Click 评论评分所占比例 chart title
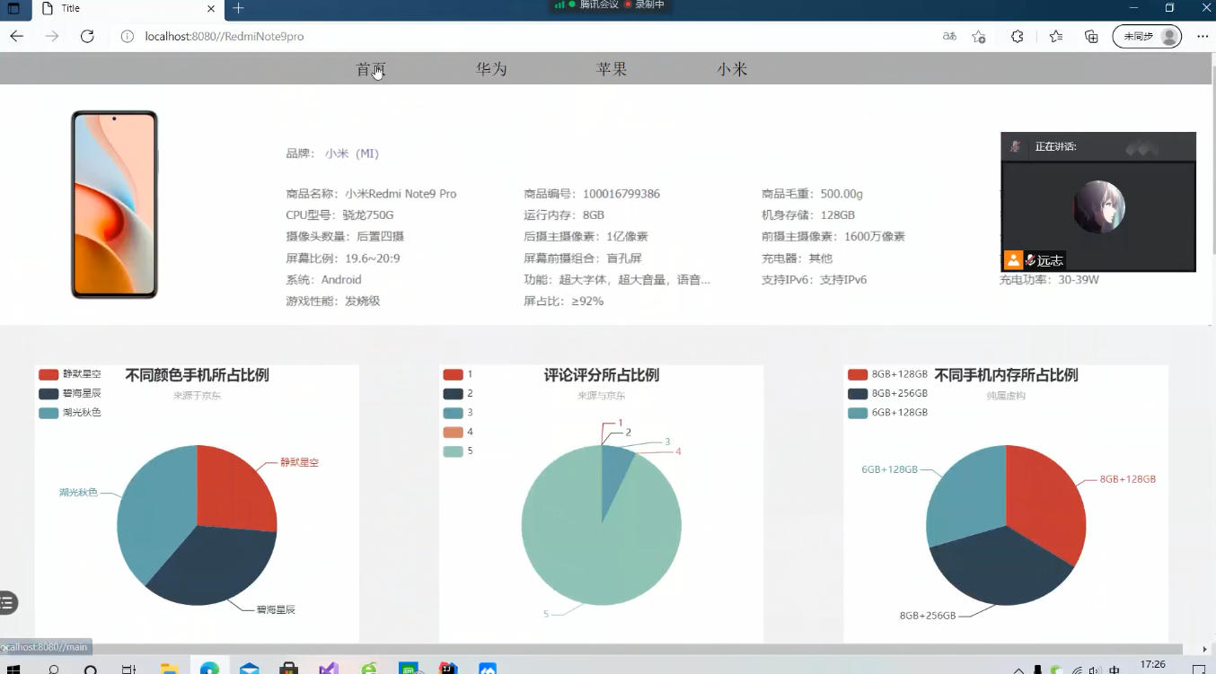Image resolution: width=1216 pixels, height=674 pixels. click(x=602, y=375)
